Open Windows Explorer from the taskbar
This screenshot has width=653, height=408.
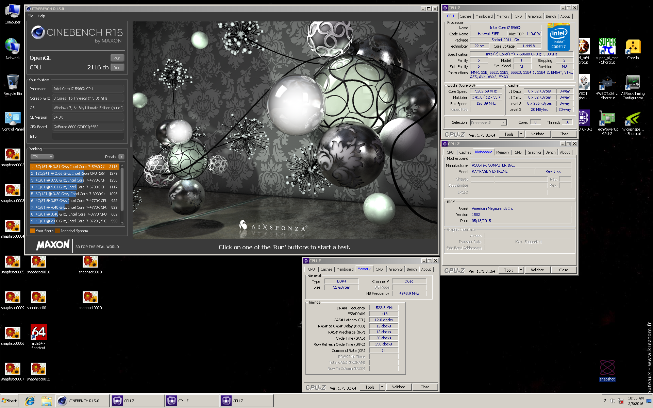point(46,401)
